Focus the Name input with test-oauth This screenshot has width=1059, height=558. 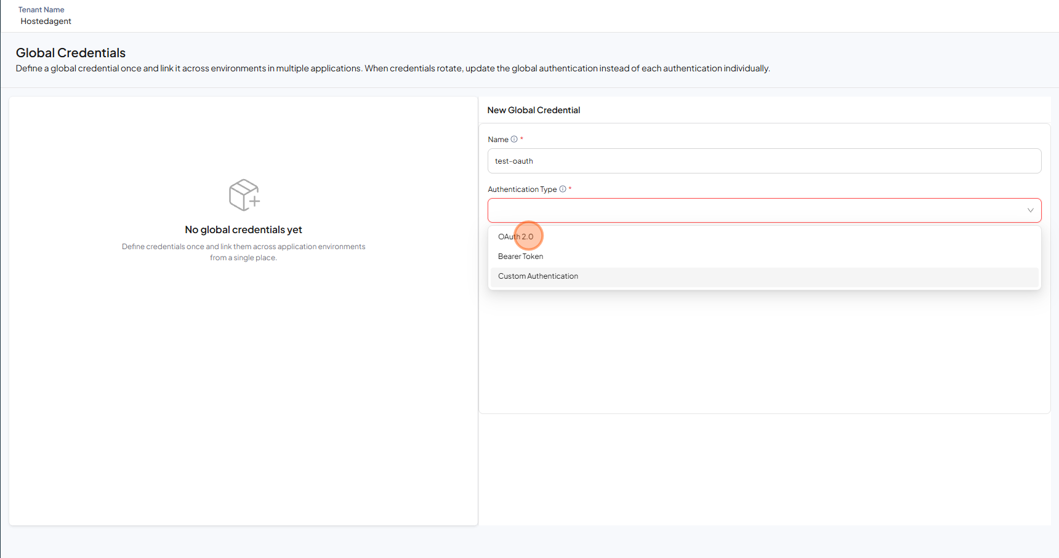764,161
